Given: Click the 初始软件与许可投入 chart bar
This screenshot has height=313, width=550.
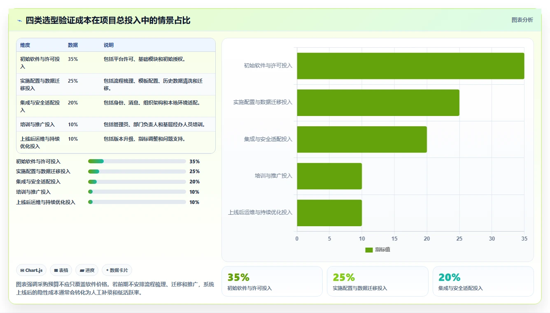Looking at the screenshot, I should [410, 66].
